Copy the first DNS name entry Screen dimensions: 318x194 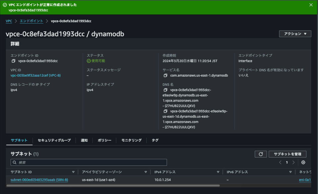point(165,90)
